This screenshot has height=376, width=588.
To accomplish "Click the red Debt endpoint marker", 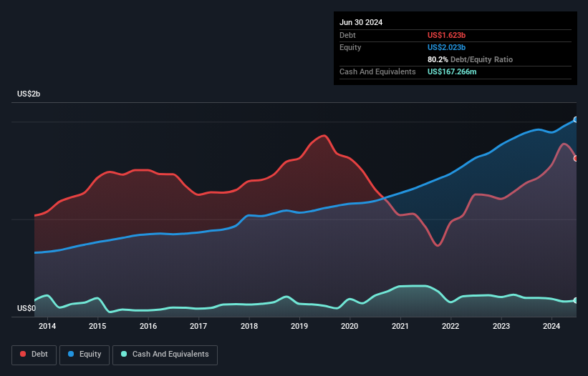I will click(x=575, y=158).
